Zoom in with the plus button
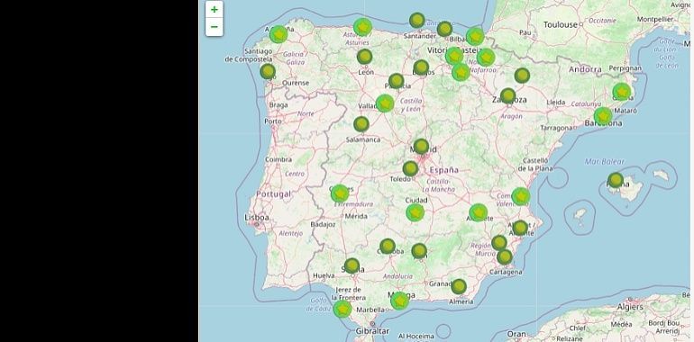 click(x=215, y=9)
